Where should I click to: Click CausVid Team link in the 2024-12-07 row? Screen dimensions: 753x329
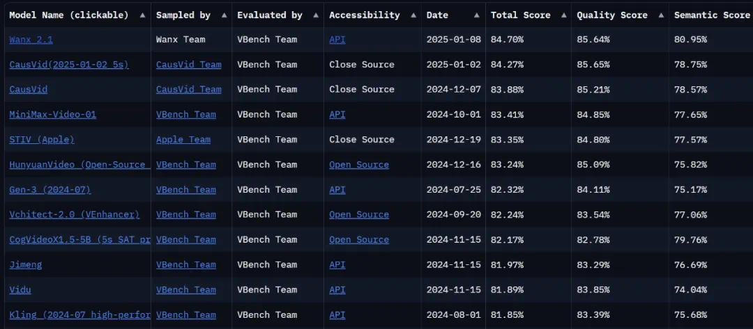[x=188, y=90]
